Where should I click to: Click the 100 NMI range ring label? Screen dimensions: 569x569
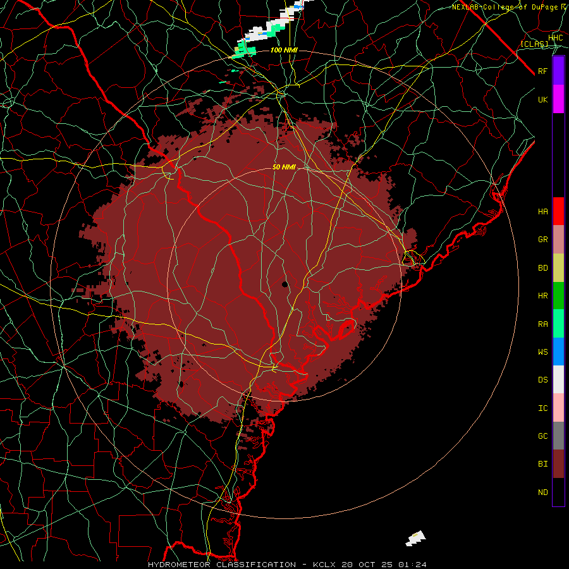(x=284, y=50)
